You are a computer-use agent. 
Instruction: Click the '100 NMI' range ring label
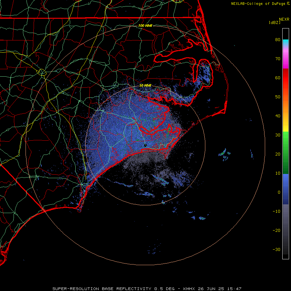(x=145, y=26)
